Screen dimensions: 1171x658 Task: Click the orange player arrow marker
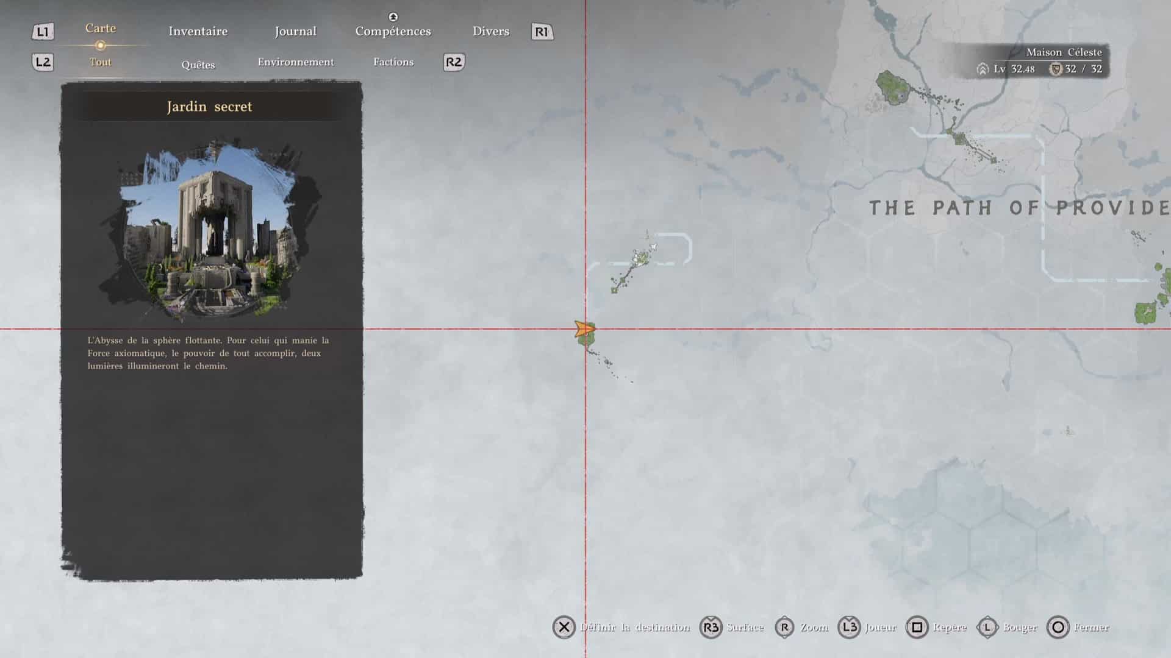584,330
